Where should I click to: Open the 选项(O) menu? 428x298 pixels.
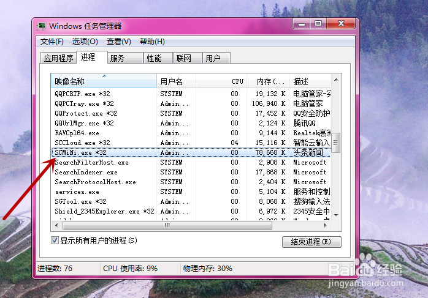(85, 42)
